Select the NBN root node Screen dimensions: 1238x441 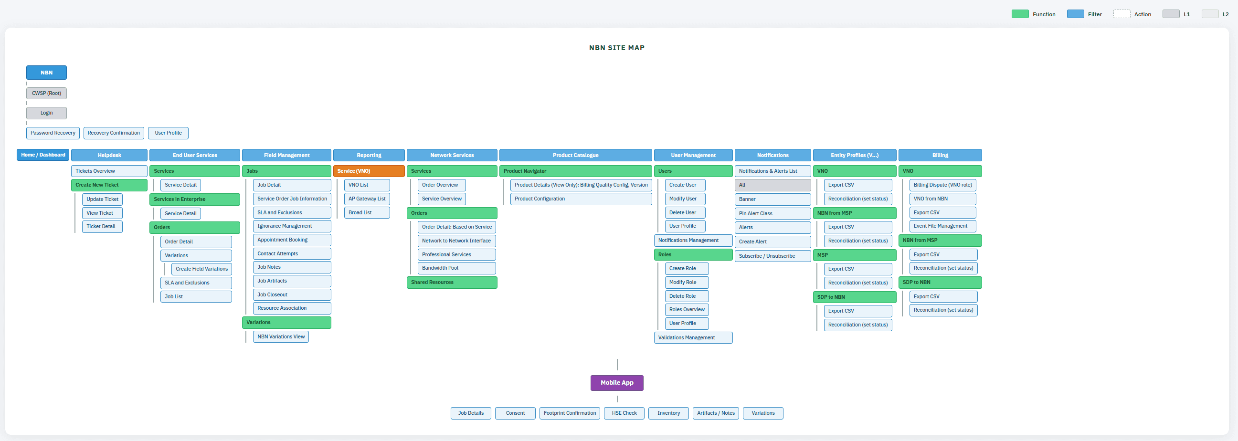point(47,73)
